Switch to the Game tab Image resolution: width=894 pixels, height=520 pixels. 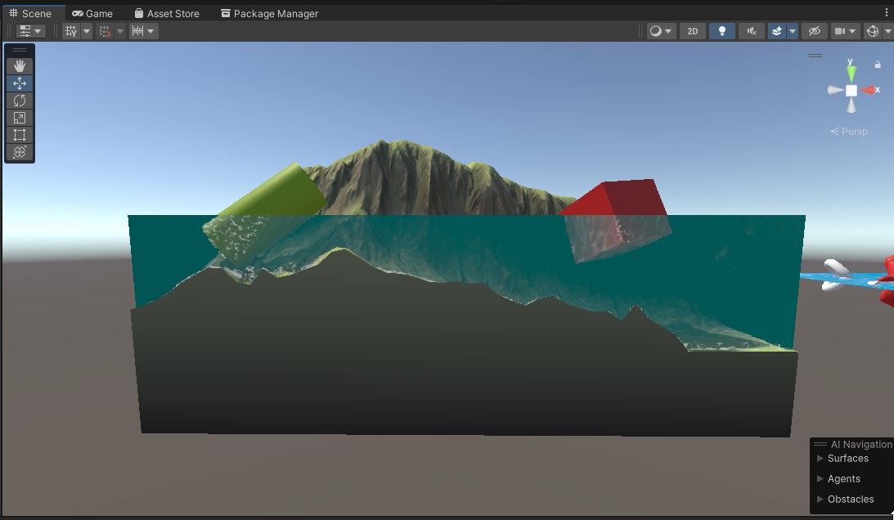coord(92,13)
